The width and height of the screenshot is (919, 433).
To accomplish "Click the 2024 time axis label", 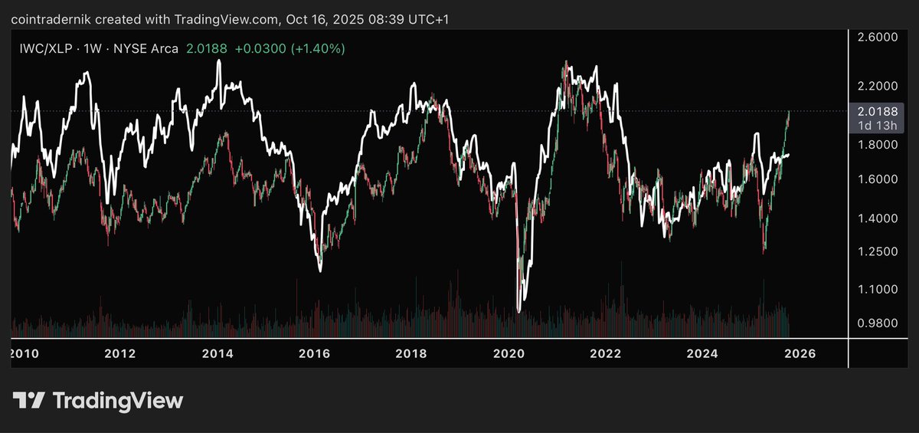I will 702,354.
